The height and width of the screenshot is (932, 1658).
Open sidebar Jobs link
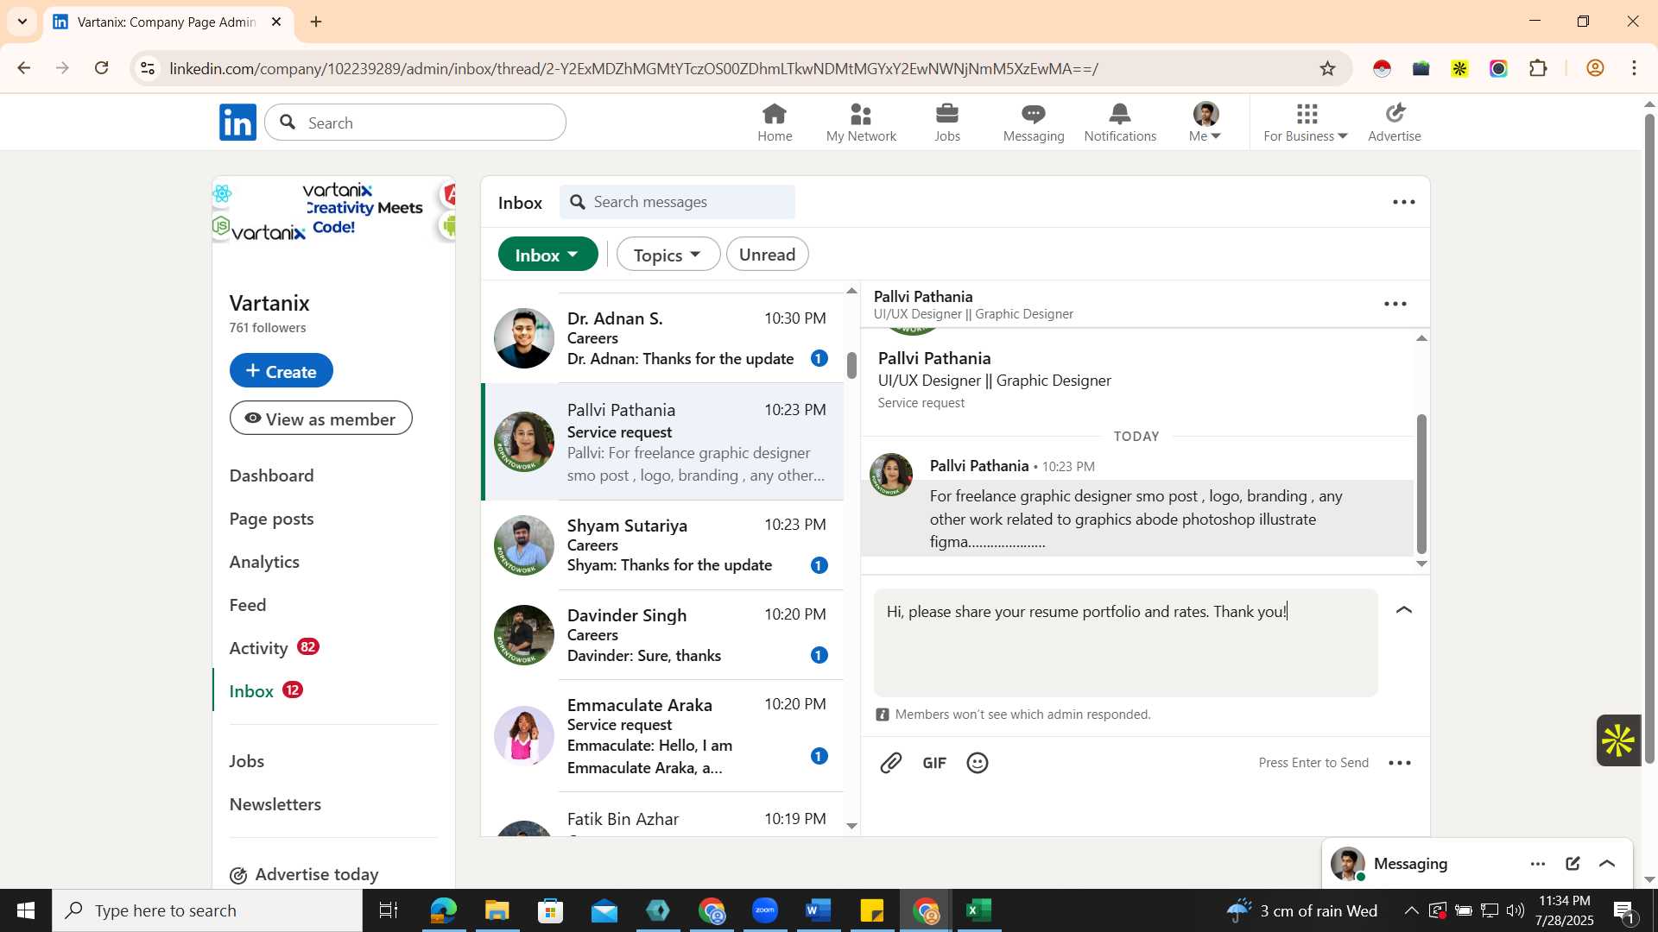(x=246, y=761)
